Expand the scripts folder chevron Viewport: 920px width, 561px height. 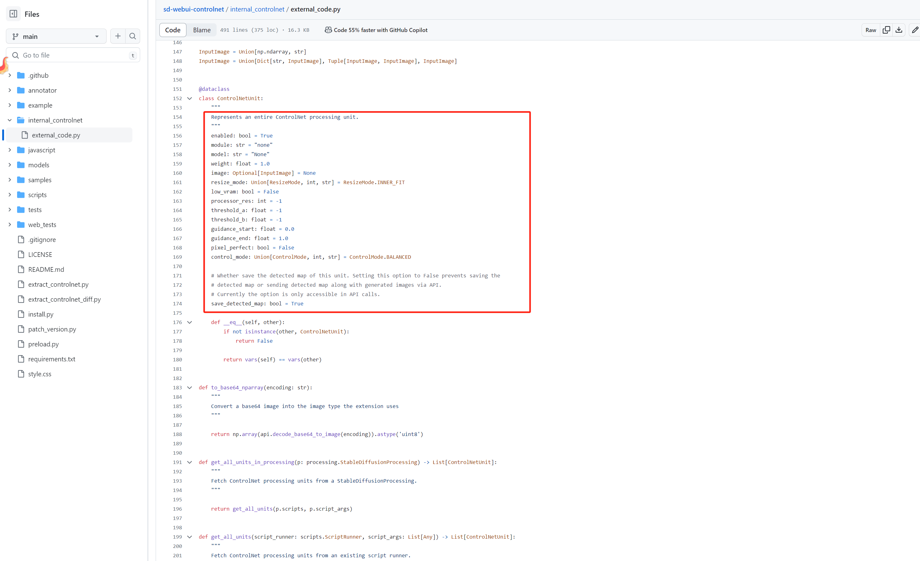10,195
